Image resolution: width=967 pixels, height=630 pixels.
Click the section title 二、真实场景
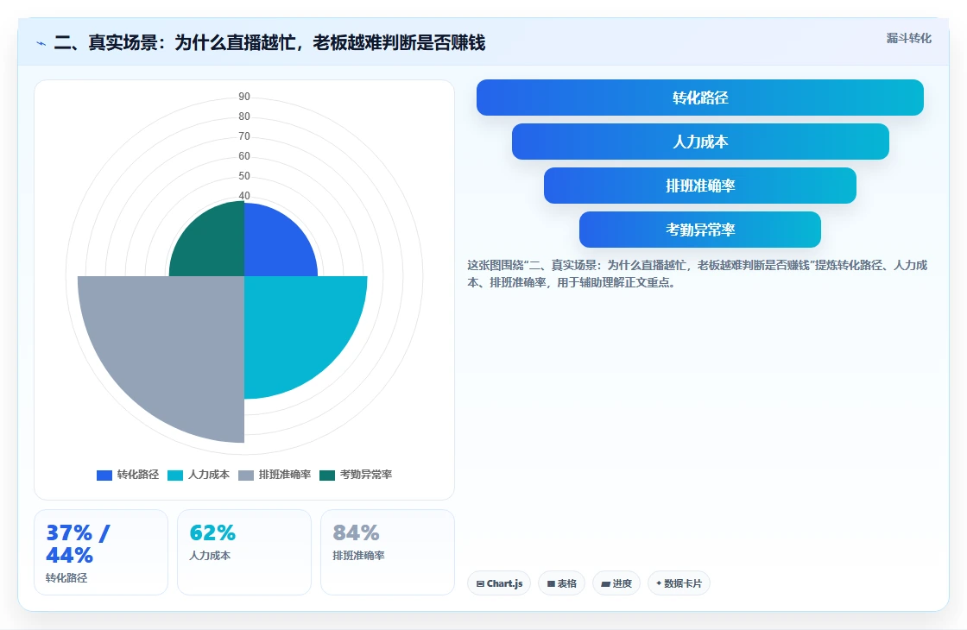[x=269, y=42]
